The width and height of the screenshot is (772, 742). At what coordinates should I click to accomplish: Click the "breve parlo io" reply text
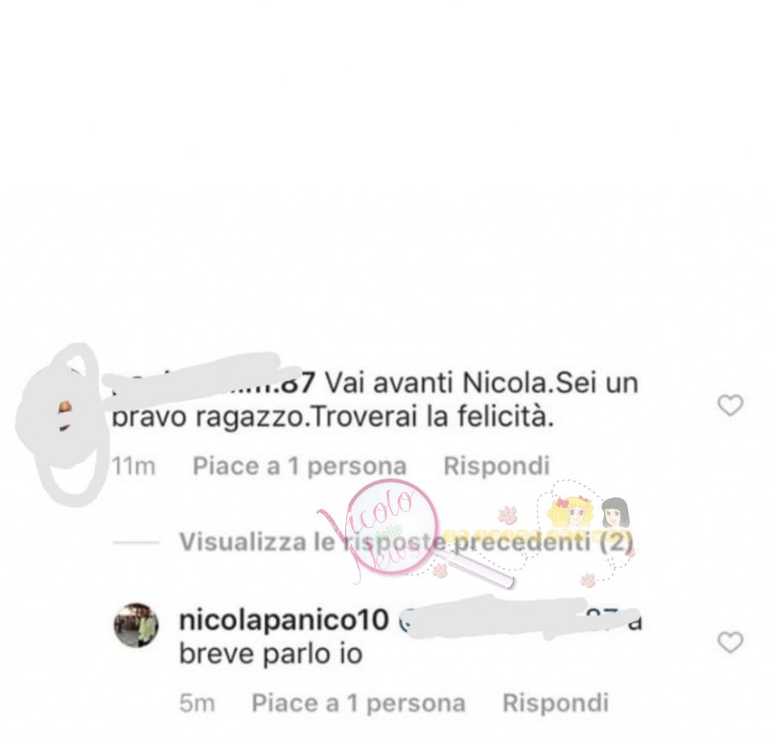click(271, 654)
